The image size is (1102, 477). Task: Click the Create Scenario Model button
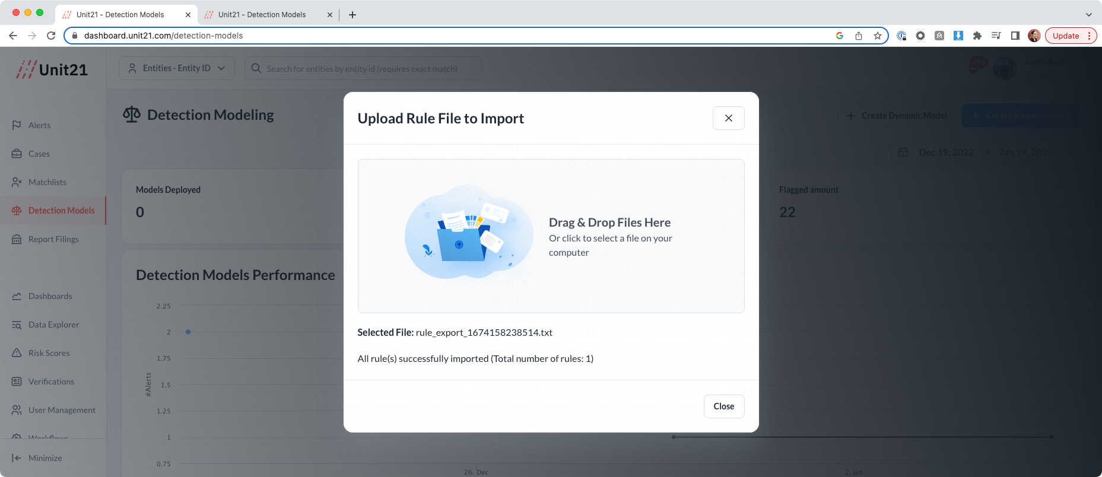coord(1021,116)
